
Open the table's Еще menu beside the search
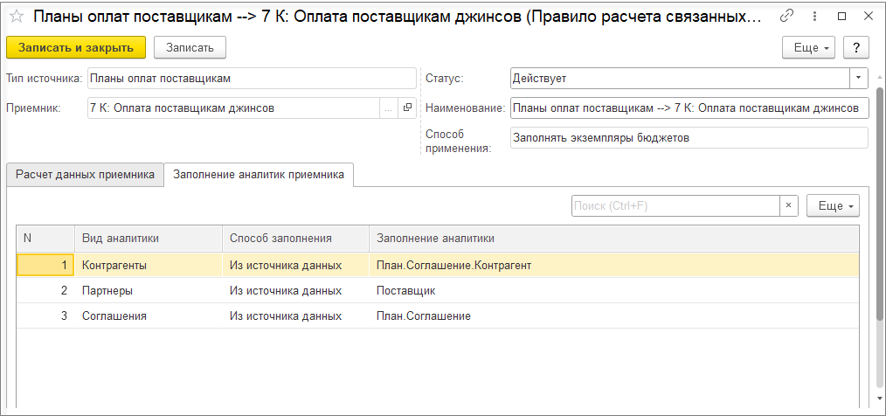click(834, 205)
